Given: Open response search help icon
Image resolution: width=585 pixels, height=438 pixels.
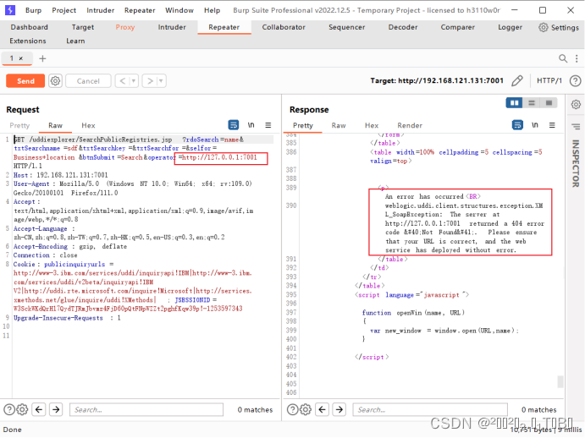Looking at the screenshot, I should click(293, 409).
